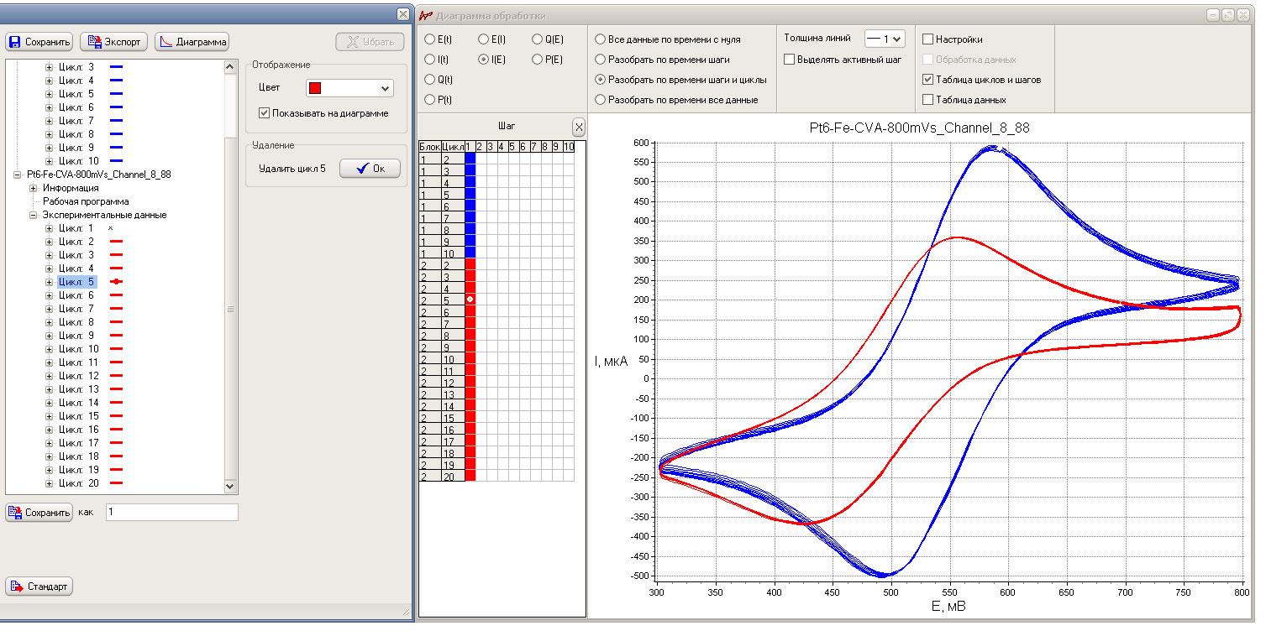Click the top Сохранить button with floppy icon
This screenshot has height=636, width=1266.
click(x=39, y=42)
